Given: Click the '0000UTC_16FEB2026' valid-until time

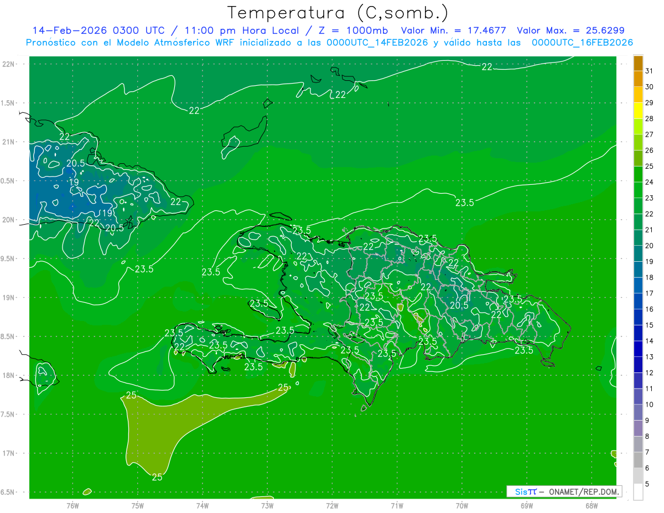Looking at the screenshot, I should point(583,43).
